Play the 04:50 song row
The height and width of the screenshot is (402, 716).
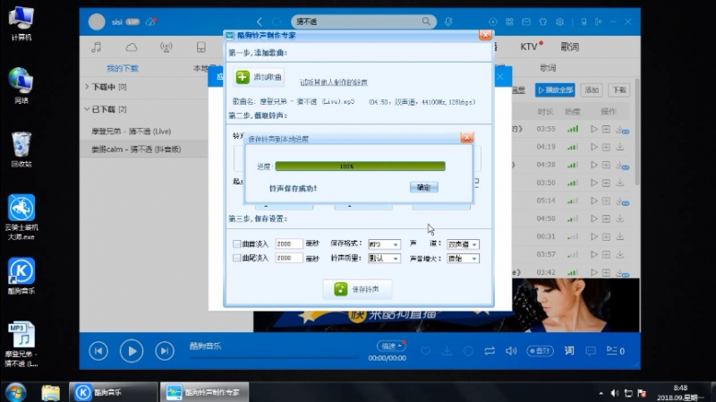click(x=593, y=218)
